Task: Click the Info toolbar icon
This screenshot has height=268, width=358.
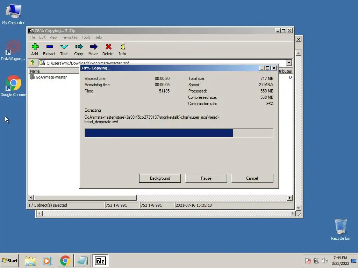Action: 123,49
